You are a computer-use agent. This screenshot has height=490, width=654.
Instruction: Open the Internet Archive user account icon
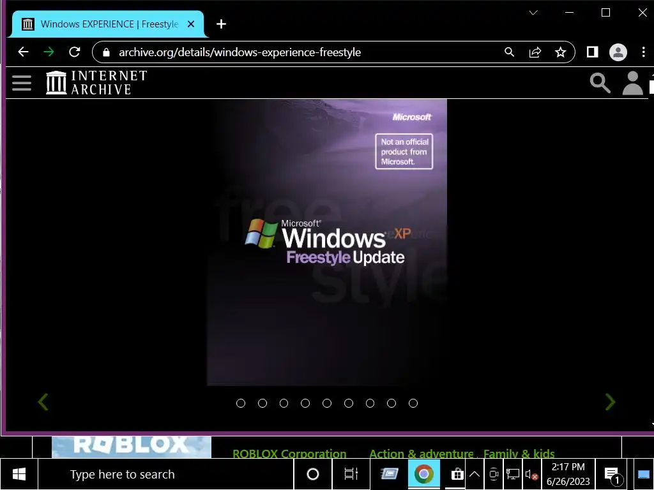click(x=632, y=83)
